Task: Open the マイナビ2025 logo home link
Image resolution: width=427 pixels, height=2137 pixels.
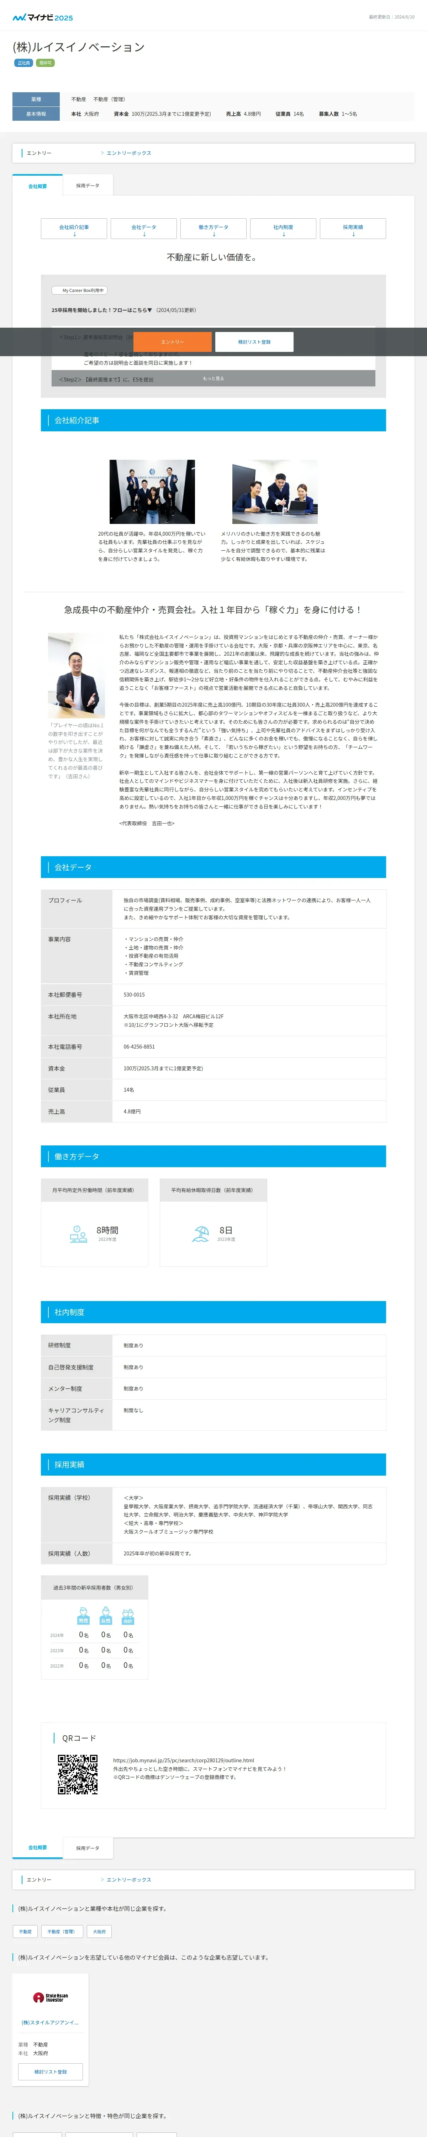Action: point(42,17)
